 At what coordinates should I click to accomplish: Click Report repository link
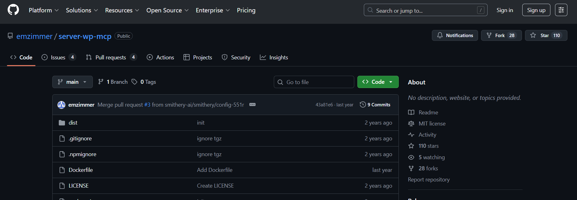coord(429,180)
